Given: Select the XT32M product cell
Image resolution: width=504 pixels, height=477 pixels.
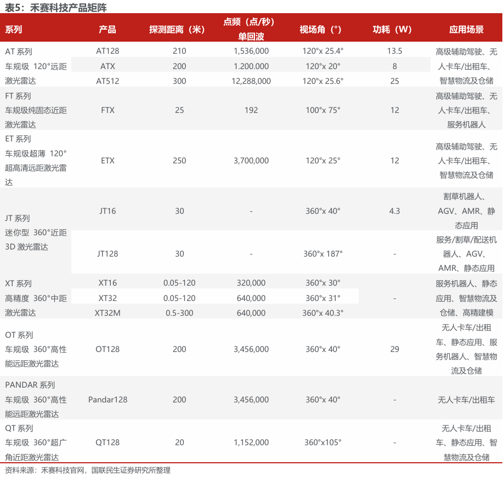Looking at the screenshot, I should 107,313.
